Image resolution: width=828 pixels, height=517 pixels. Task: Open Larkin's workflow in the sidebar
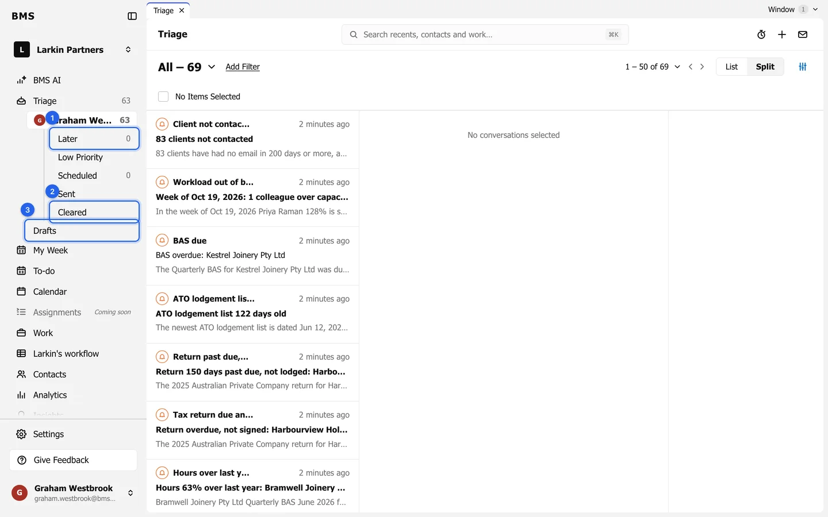74,353
